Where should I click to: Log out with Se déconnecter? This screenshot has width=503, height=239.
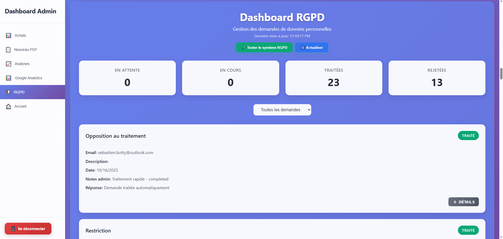[28, 229]
